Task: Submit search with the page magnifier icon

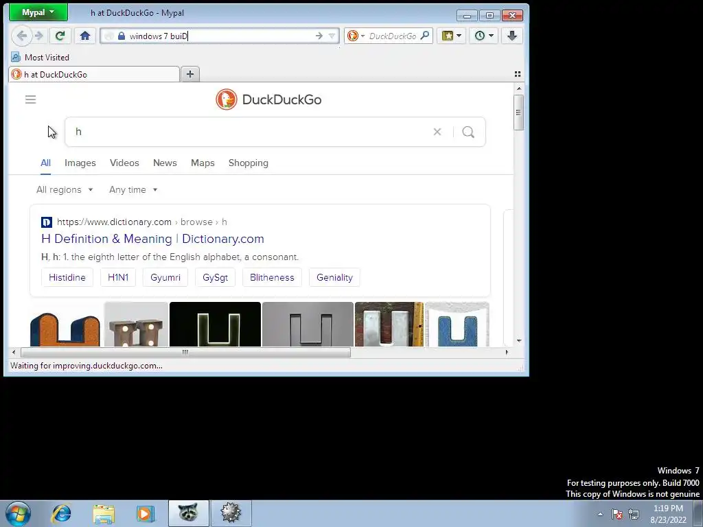Action: click(468, 132)
